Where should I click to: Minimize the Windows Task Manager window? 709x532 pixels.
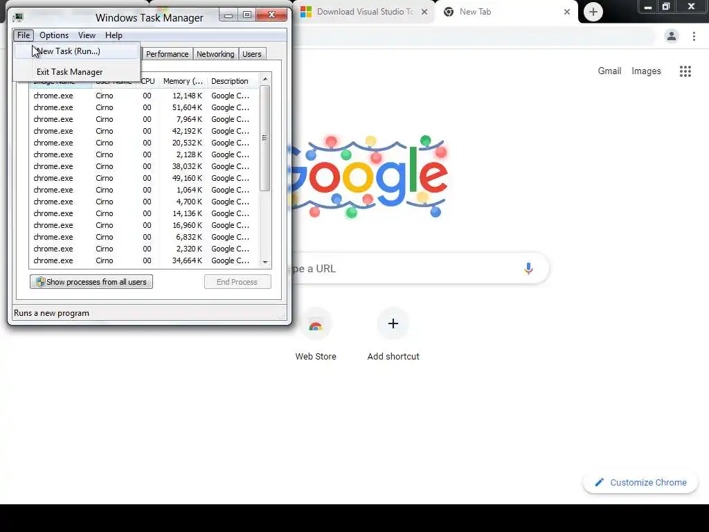point(228,15)
